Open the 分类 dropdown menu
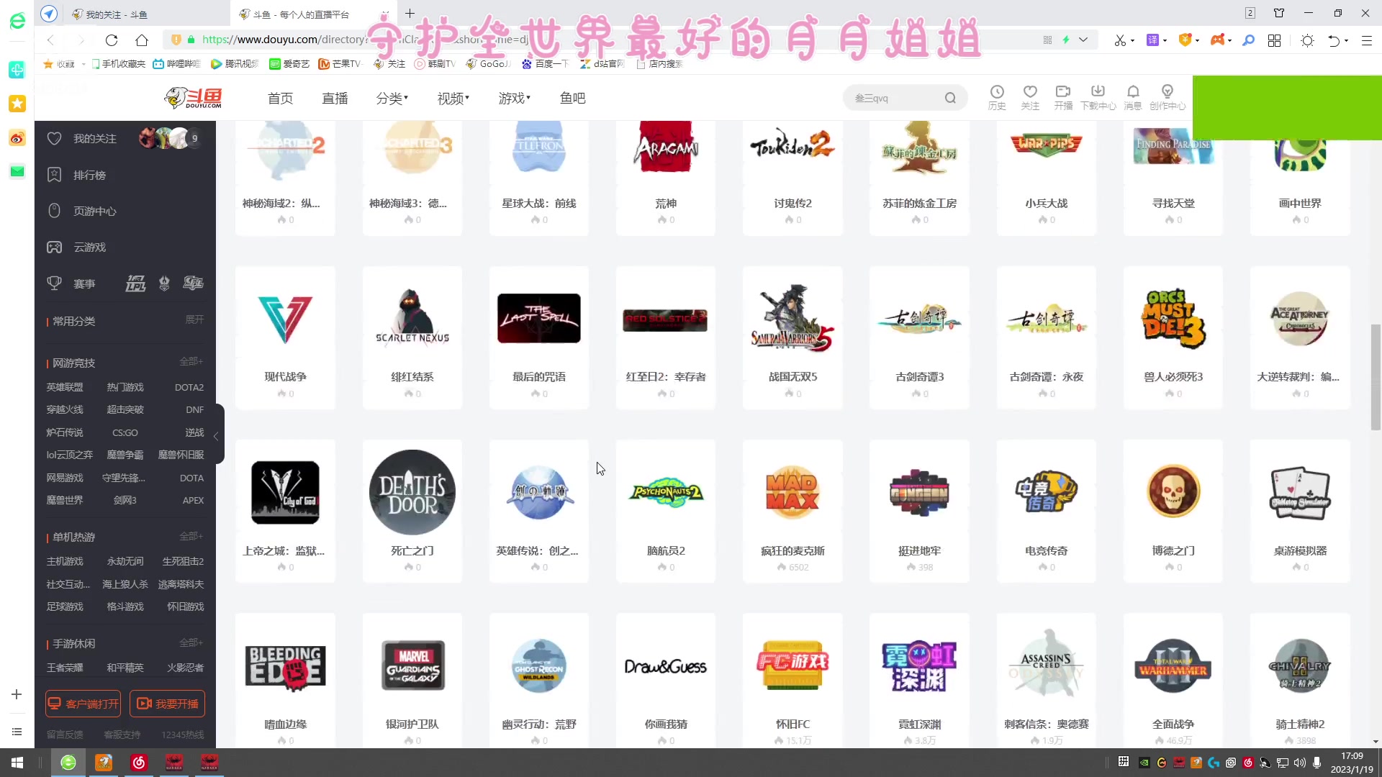 (x=392, y=98)
